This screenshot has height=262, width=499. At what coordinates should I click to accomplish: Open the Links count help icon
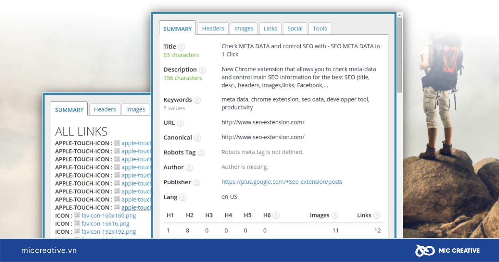[x=378, y=215]
